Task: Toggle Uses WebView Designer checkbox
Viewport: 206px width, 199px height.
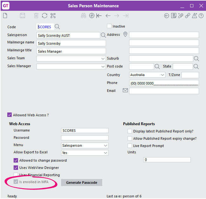Action: pyautogui.click(x=16, y=168)
